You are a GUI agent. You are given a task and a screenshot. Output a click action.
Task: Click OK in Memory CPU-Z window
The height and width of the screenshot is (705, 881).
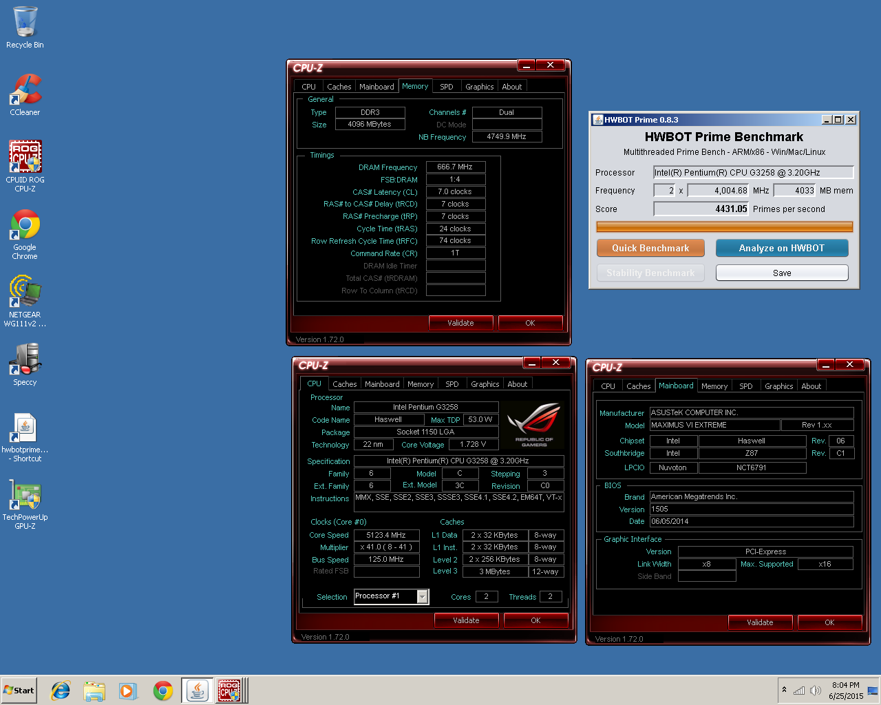[x=530, y=323]
